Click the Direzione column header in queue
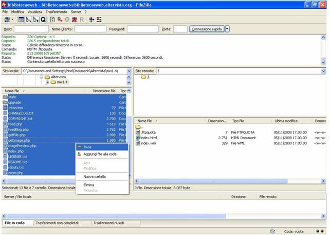Image resolution: width=330 pixels, height=235 pixels. coord(239,197)
